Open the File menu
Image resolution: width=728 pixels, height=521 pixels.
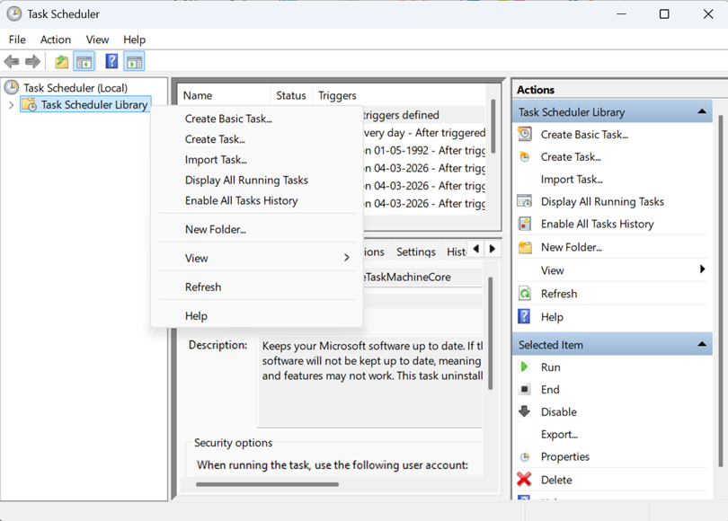pos(17,40)
